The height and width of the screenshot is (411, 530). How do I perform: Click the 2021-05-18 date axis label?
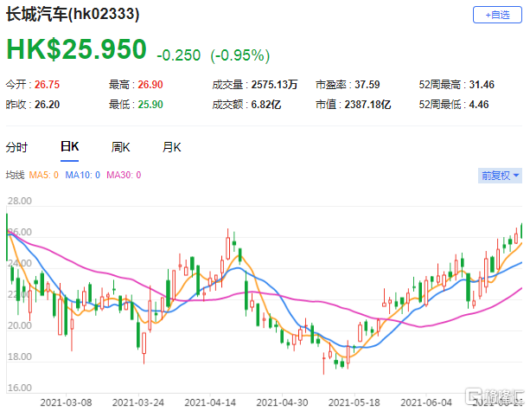(x=354, y=402)
